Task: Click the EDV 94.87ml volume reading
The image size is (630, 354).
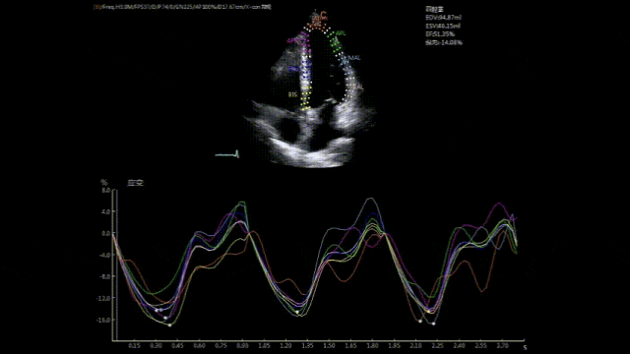Action: (444, 18)
